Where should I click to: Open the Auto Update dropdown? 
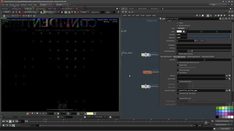click(x=226, y=128)
